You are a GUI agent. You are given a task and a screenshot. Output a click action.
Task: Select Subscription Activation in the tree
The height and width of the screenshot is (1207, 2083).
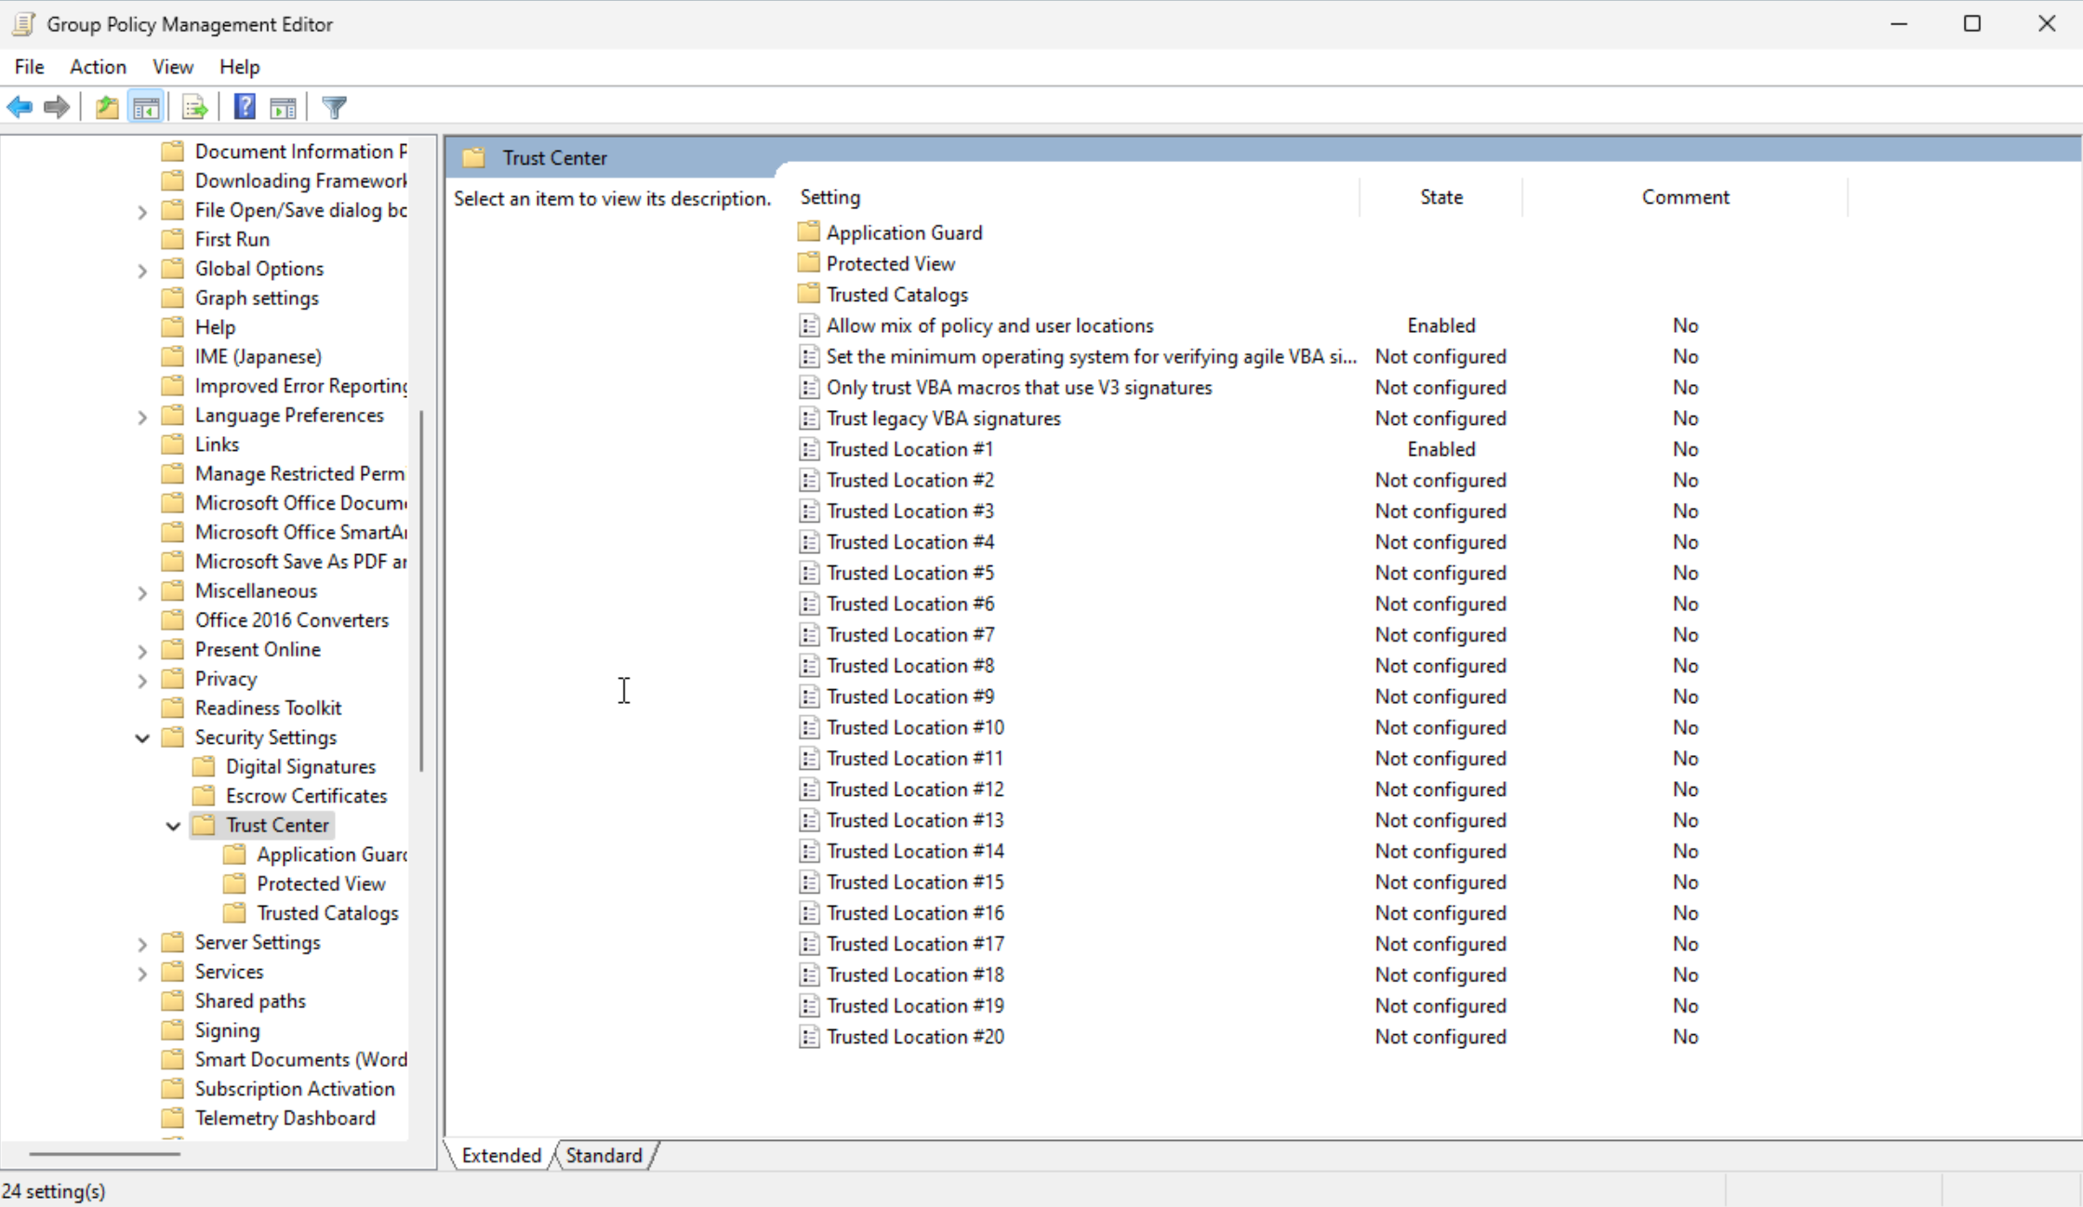coord(295,1089)
